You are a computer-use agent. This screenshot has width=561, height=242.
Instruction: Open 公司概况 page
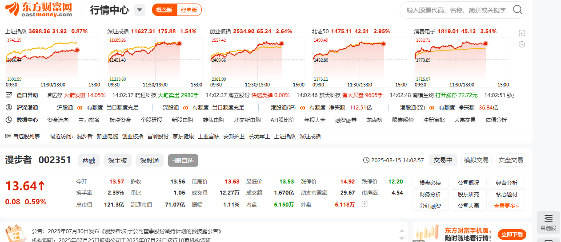coord(469,183)
